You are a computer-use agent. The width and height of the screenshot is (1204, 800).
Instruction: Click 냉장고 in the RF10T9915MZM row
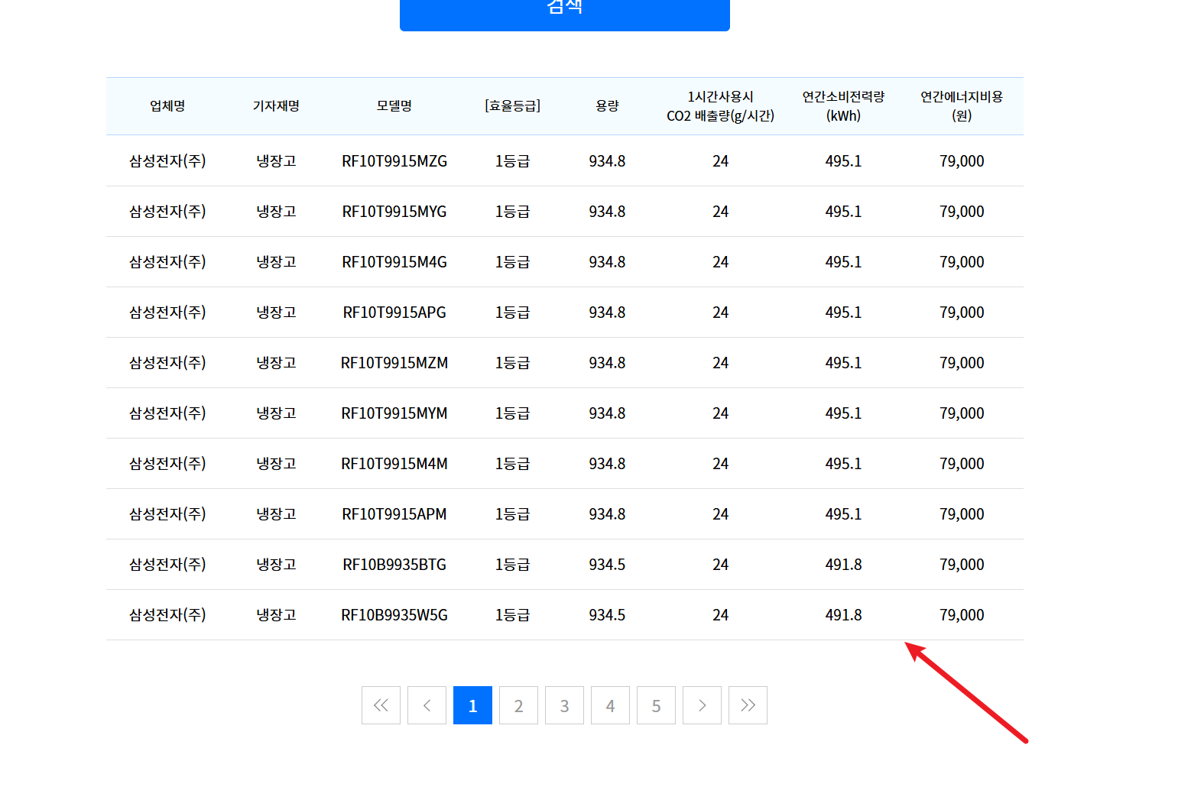(x=276, y=363)
